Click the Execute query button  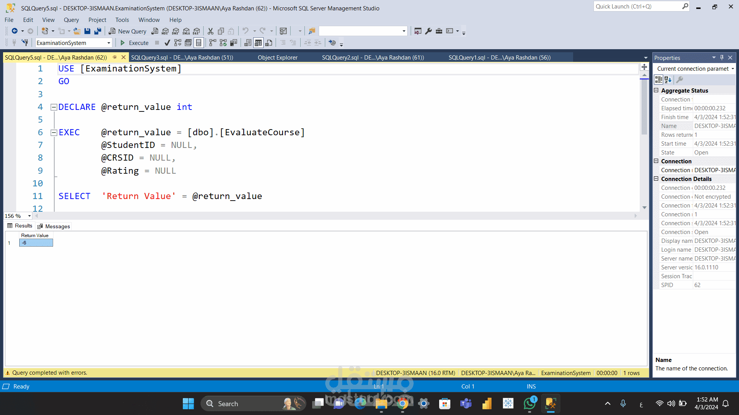pyautogui.click(x=134, y=43)
